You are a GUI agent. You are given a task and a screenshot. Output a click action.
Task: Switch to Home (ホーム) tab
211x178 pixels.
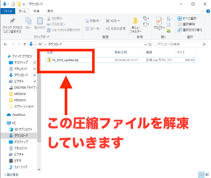coord(22,11)
